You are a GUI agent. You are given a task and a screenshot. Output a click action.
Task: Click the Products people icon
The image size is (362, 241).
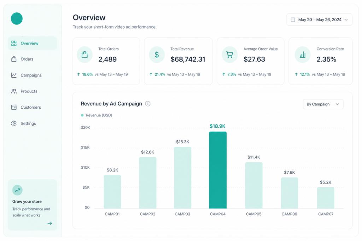(14, 91)
